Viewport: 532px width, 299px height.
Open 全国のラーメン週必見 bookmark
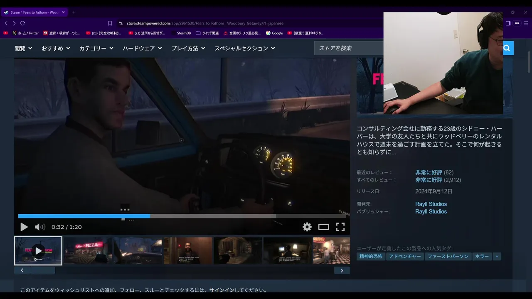242,33
